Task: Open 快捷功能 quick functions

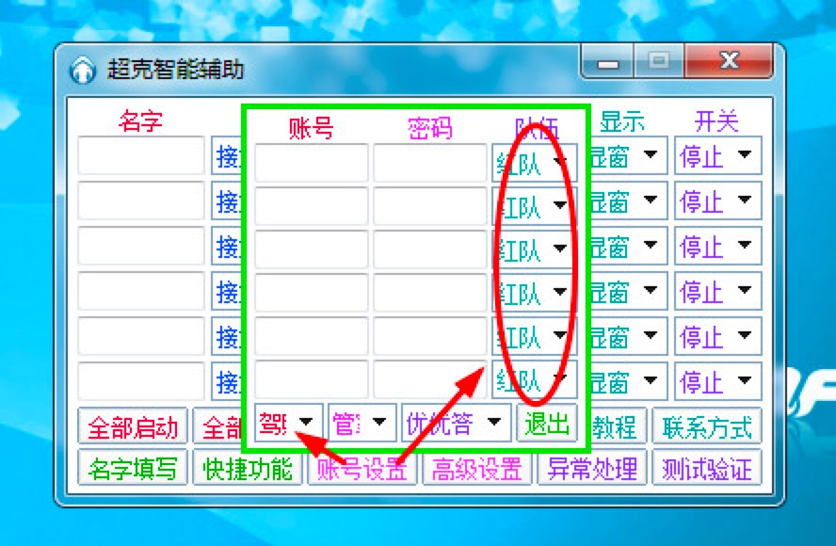Action: [247, 468]
